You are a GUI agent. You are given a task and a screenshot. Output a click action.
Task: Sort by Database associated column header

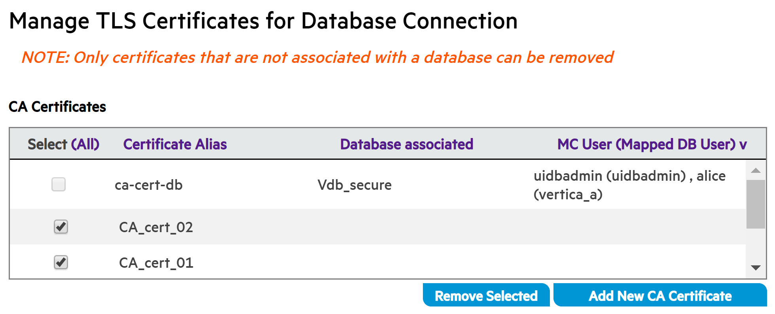coord(406,144)
